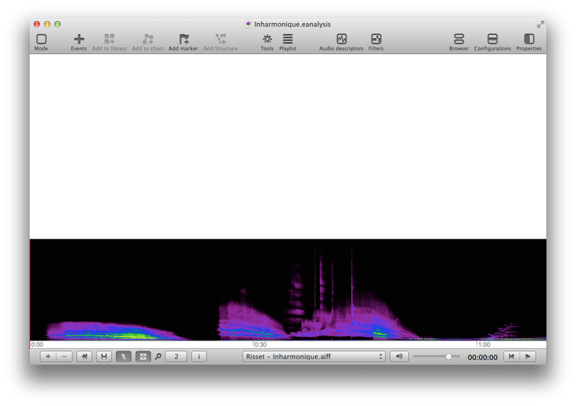Viewport: 576px width, 406px height.
Task: Open the info 'i' button
Action: [199, 356]
